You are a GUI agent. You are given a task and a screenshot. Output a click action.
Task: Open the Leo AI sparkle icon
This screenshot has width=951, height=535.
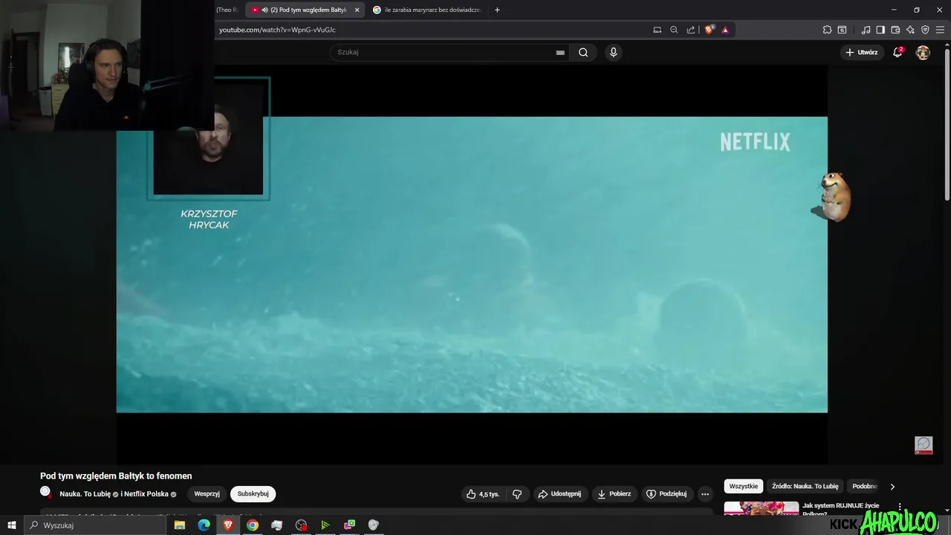coord(910,30)
